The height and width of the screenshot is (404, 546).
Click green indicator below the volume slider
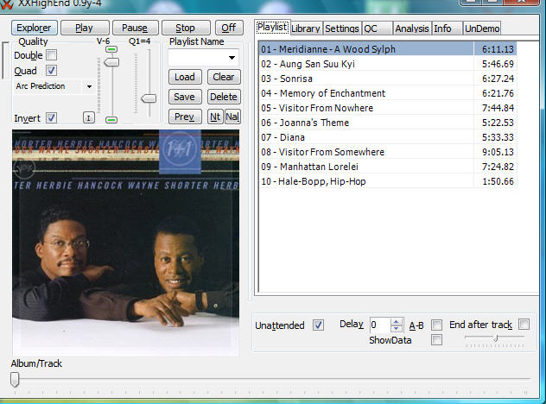point(111,120)
